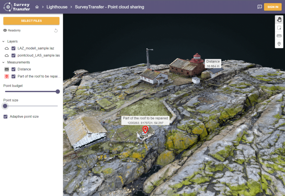
Task: Click the Distance 16.884 m label
Action: (213, 64)
